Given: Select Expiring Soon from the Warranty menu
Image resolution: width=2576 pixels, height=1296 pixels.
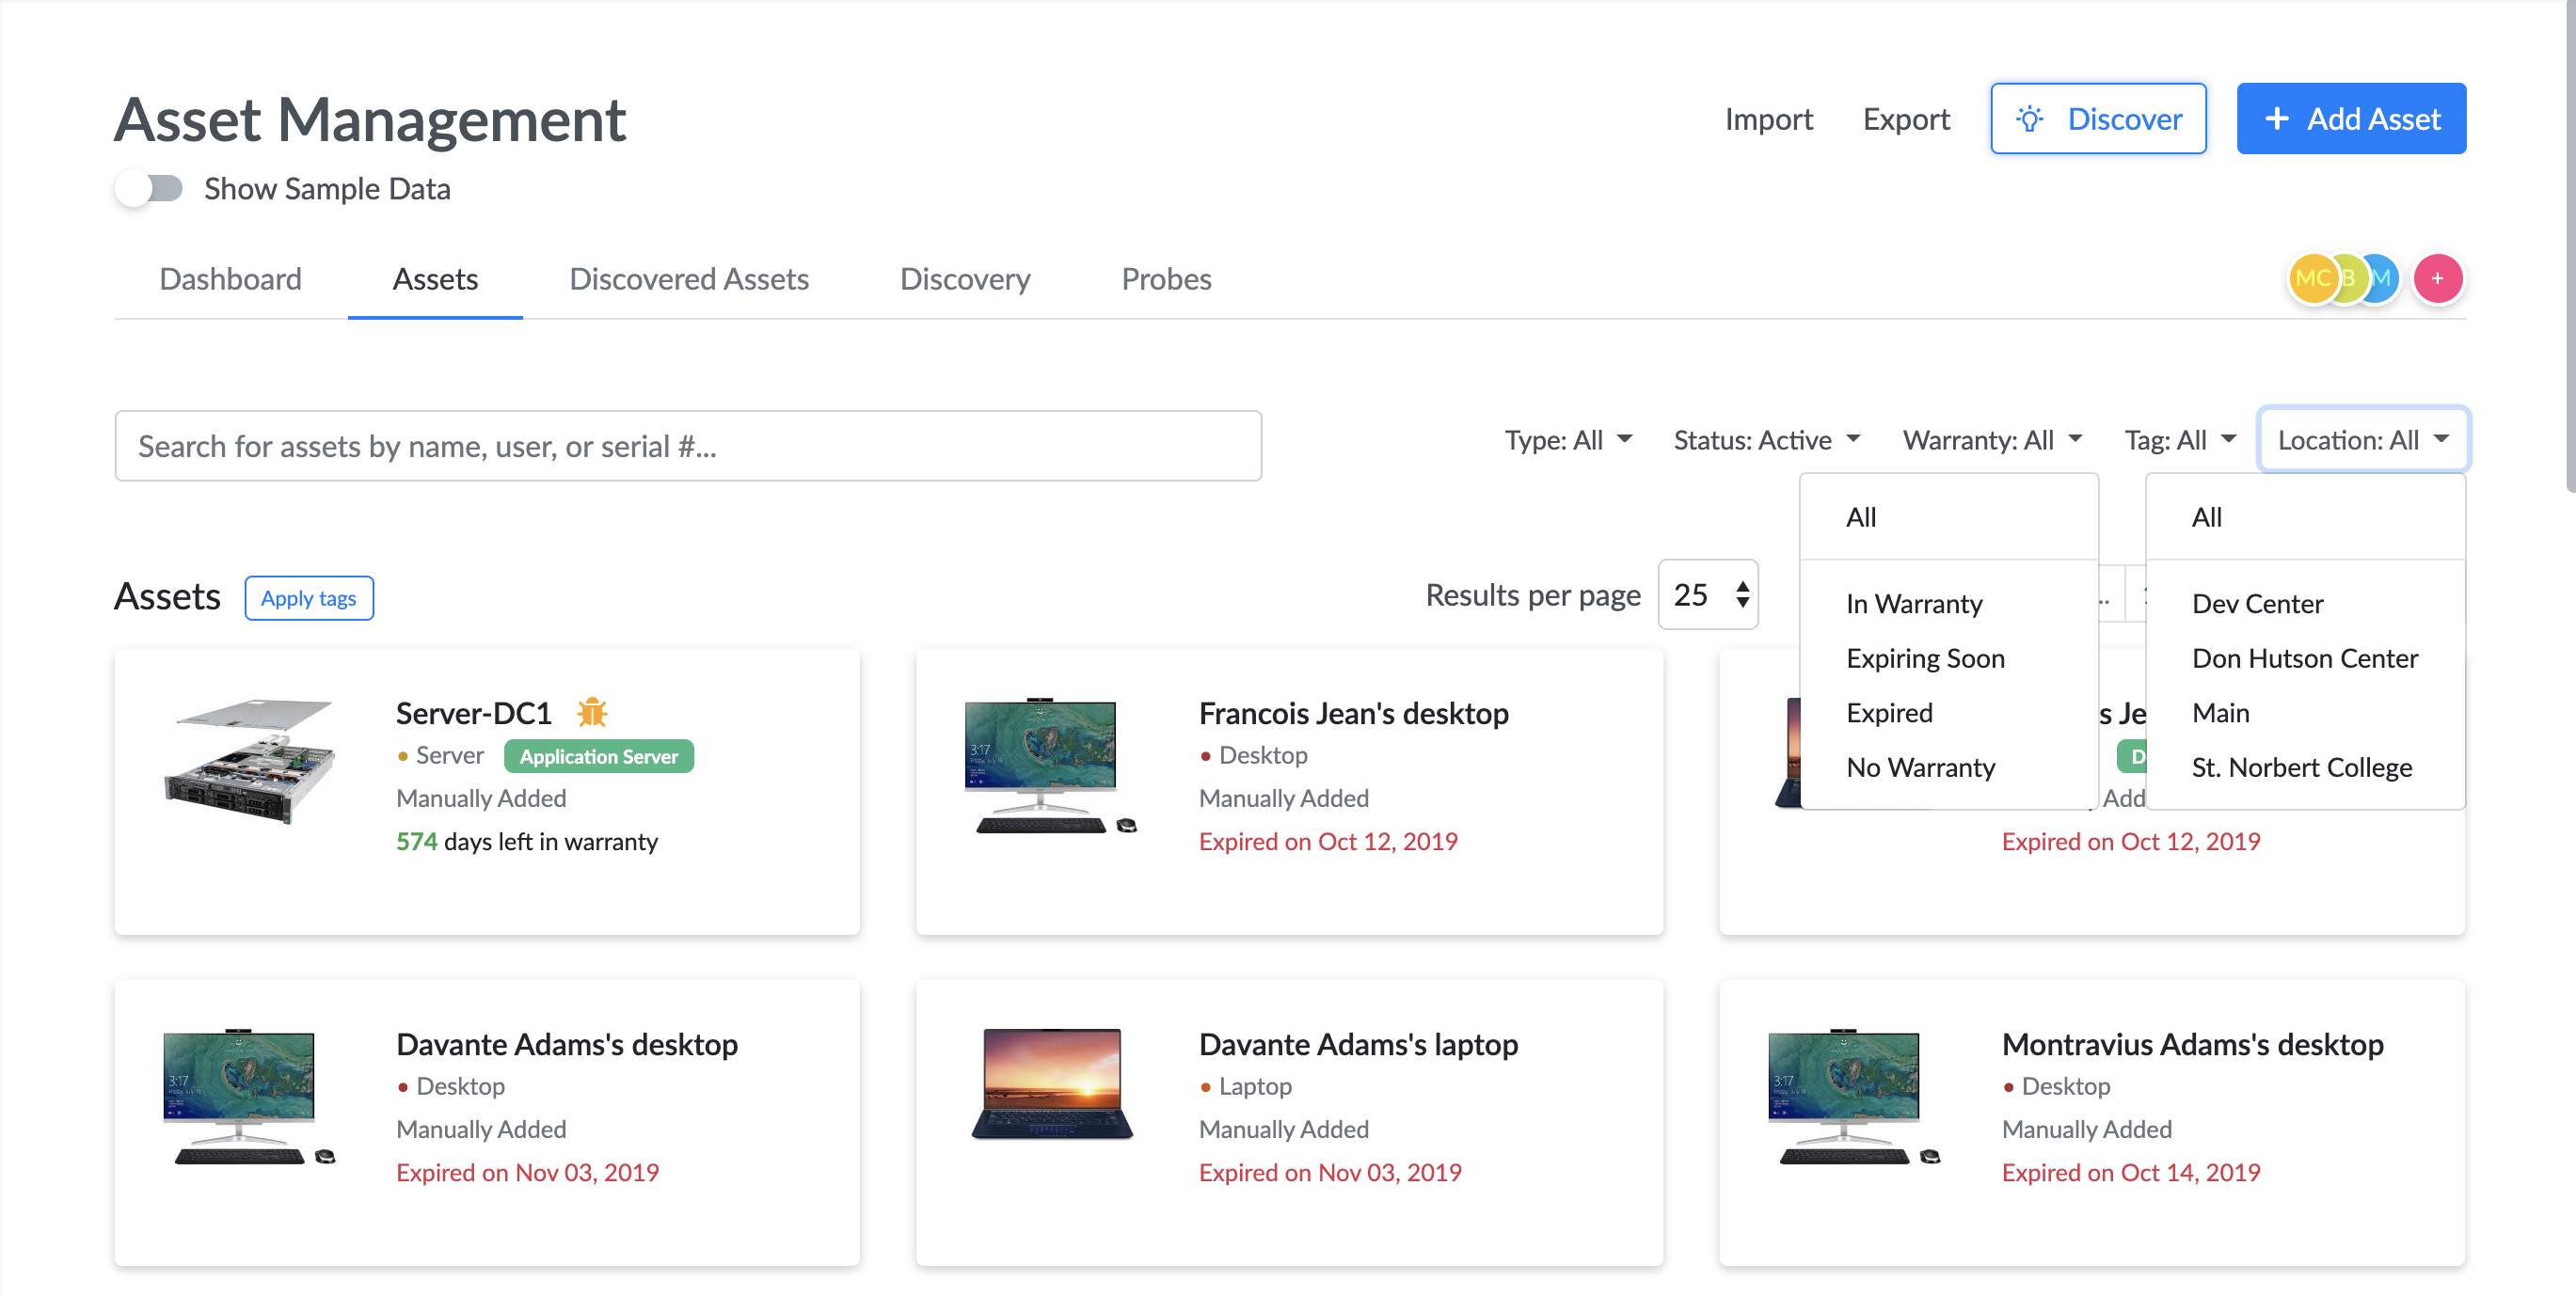Looking at the screenshot, I should click(x=1925, y=658).
